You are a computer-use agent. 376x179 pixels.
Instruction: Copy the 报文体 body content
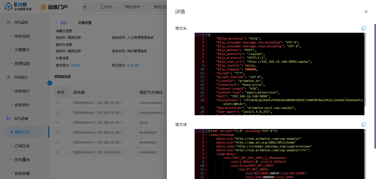[x=364, y=124]
